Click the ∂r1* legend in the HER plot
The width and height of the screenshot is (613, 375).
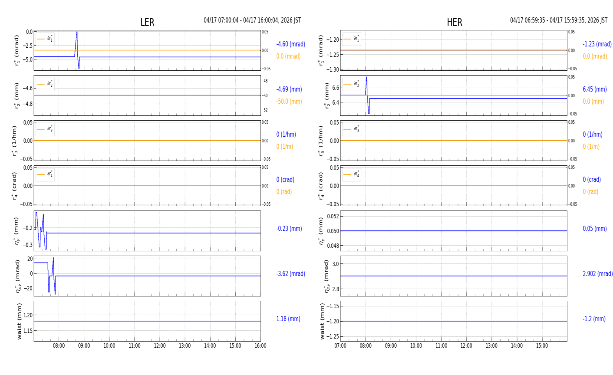352,39
